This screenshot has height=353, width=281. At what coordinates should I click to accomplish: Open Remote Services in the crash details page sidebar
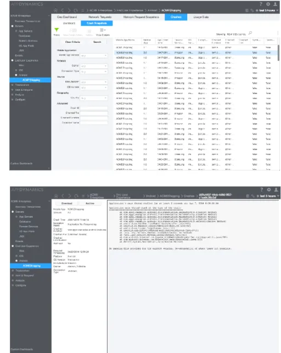[x=29, y=227]
